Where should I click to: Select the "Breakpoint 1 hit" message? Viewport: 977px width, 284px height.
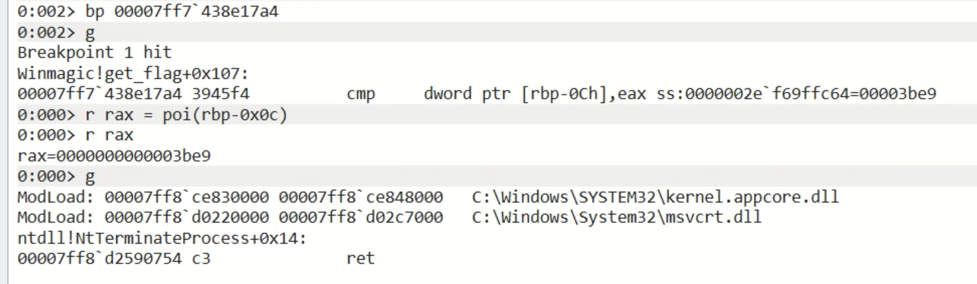pyautogui.click(x=94, y=52)
